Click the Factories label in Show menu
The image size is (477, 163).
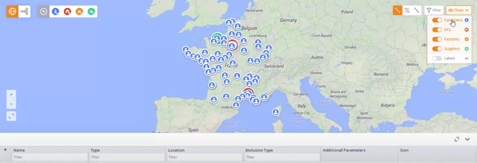452,39
